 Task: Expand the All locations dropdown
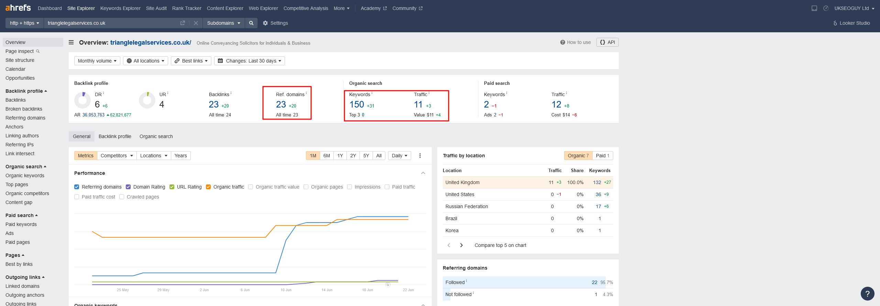[145, 61]
